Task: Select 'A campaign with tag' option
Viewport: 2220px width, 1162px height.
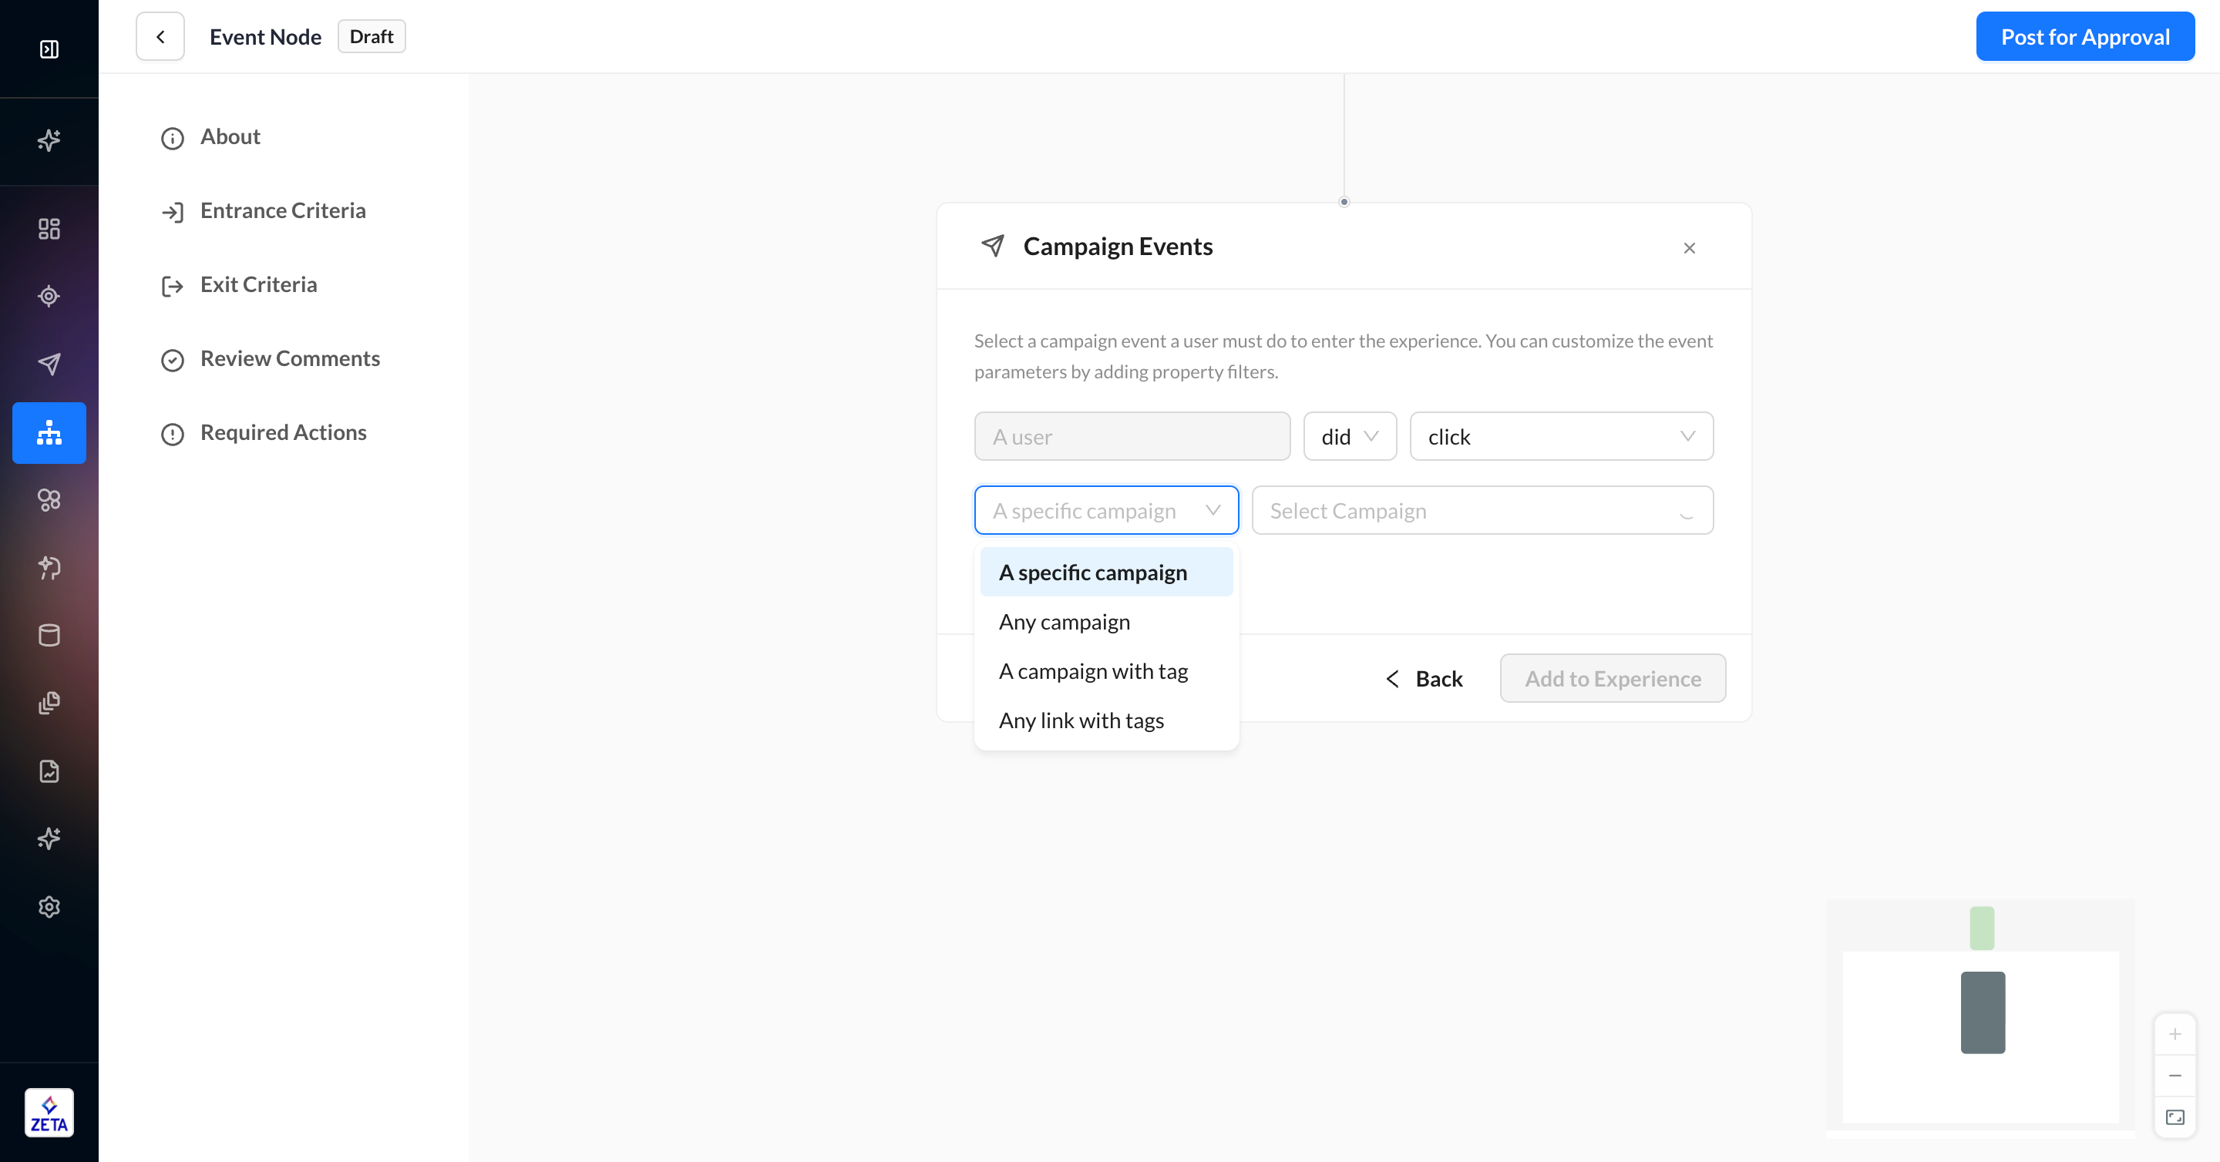Action: tap(1093, 671)
